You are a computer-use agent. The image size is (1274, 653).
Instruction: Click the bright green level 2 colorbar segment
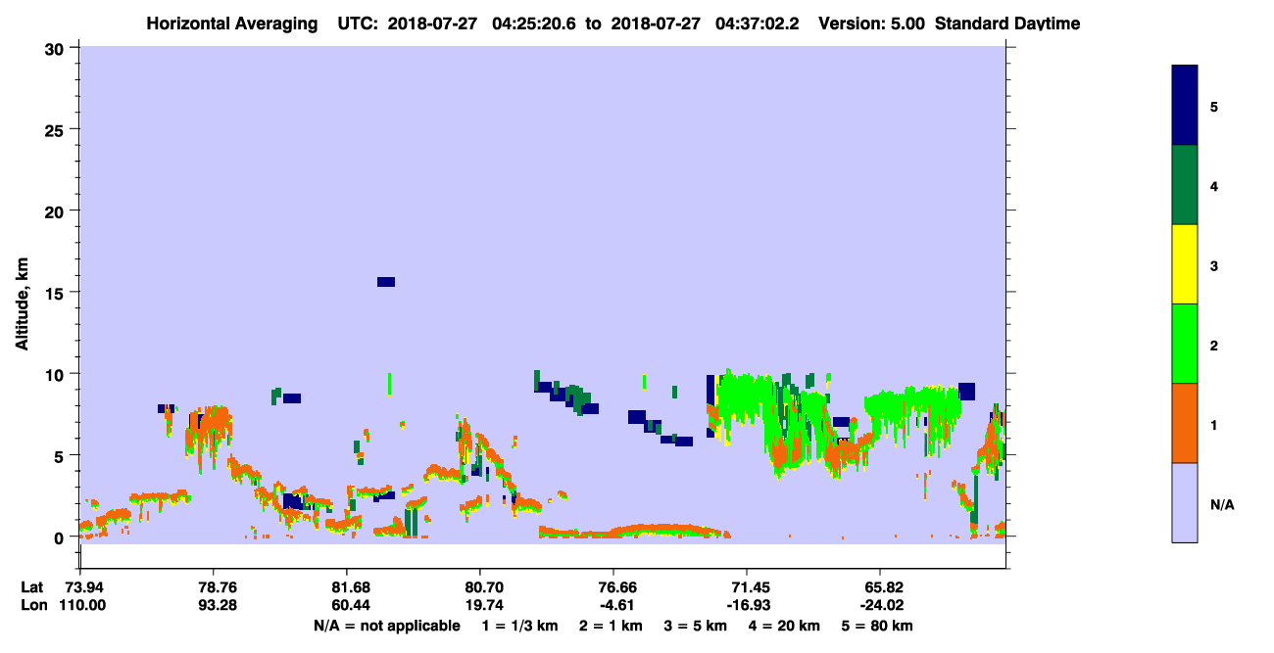1185,344
